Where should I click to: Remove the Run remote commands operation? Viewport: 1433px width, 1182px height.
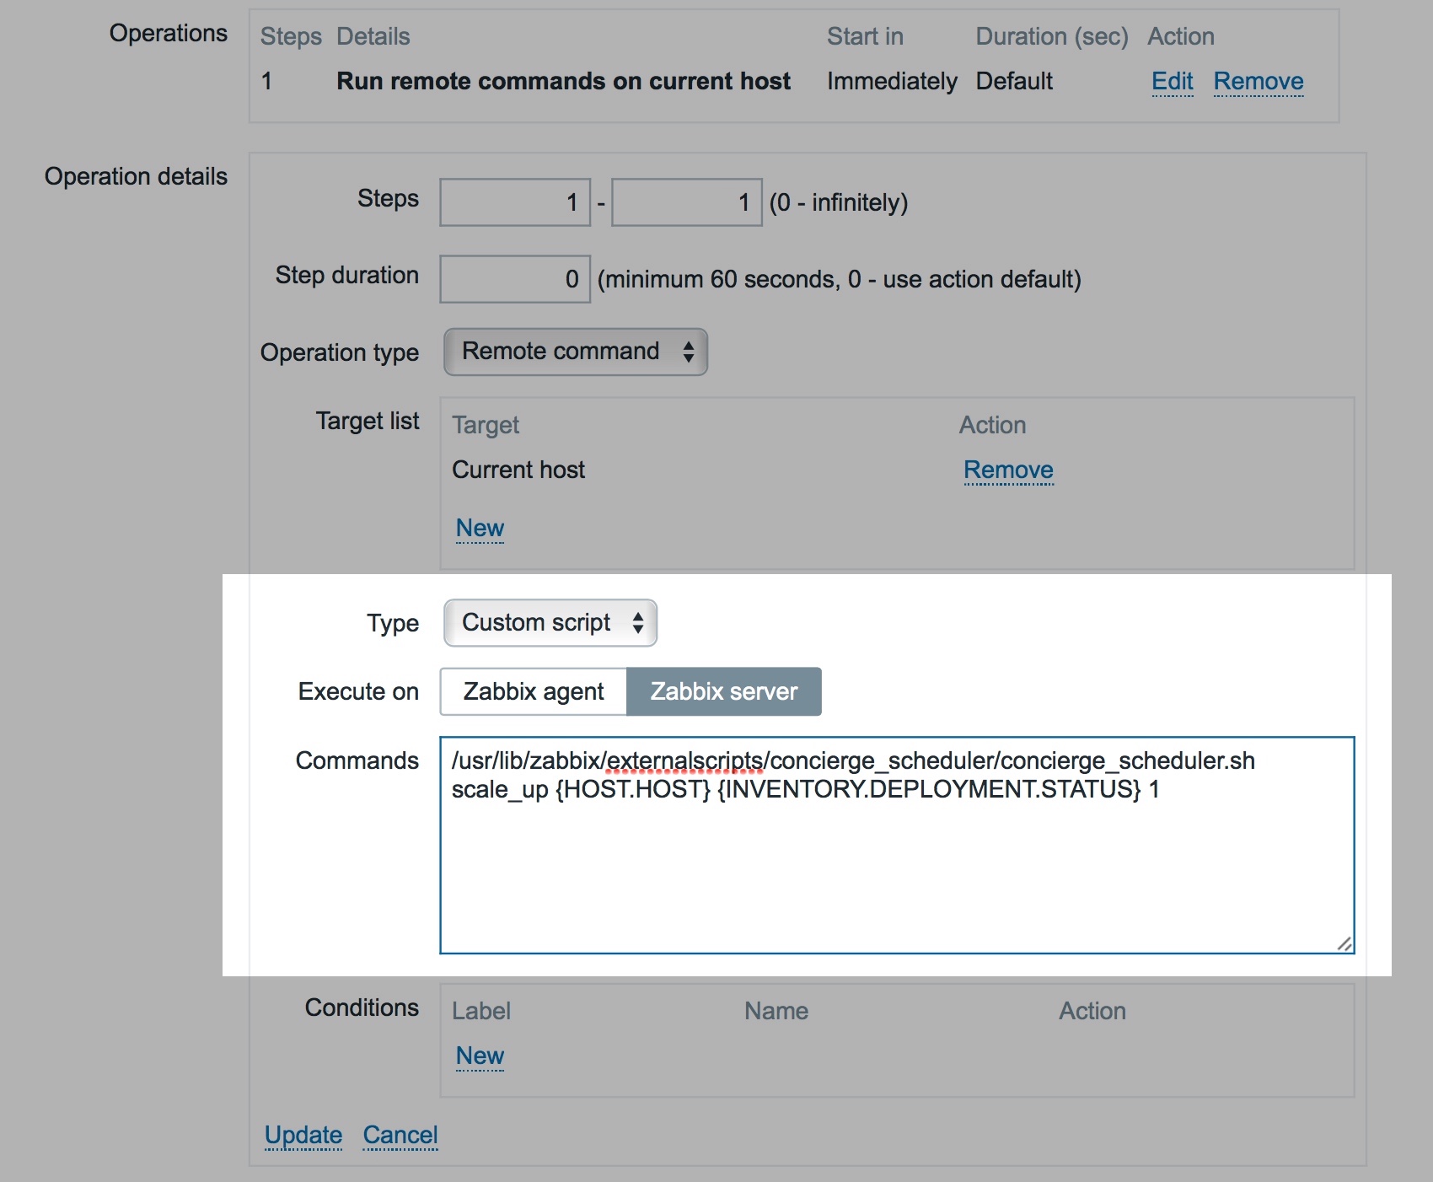1259,81
